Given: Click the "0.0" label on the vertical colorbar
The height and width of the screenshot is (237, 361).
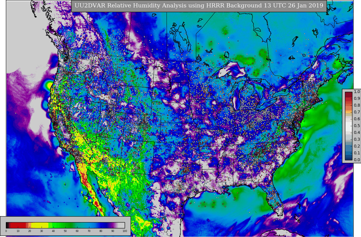Looking at the screenshot, I should [357, 160].
